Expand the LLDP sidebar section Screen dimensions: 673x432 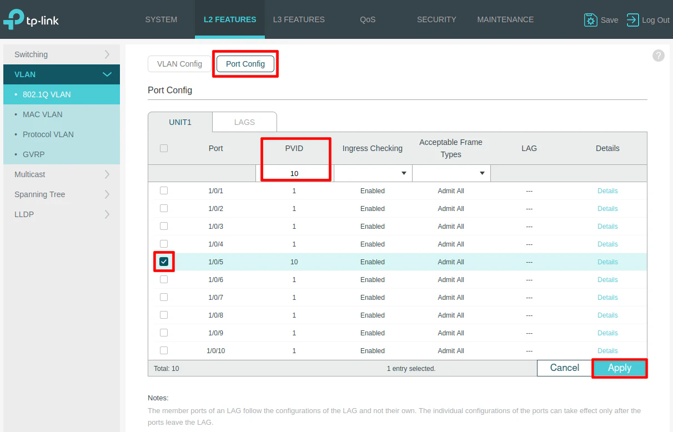pos(62,214)
